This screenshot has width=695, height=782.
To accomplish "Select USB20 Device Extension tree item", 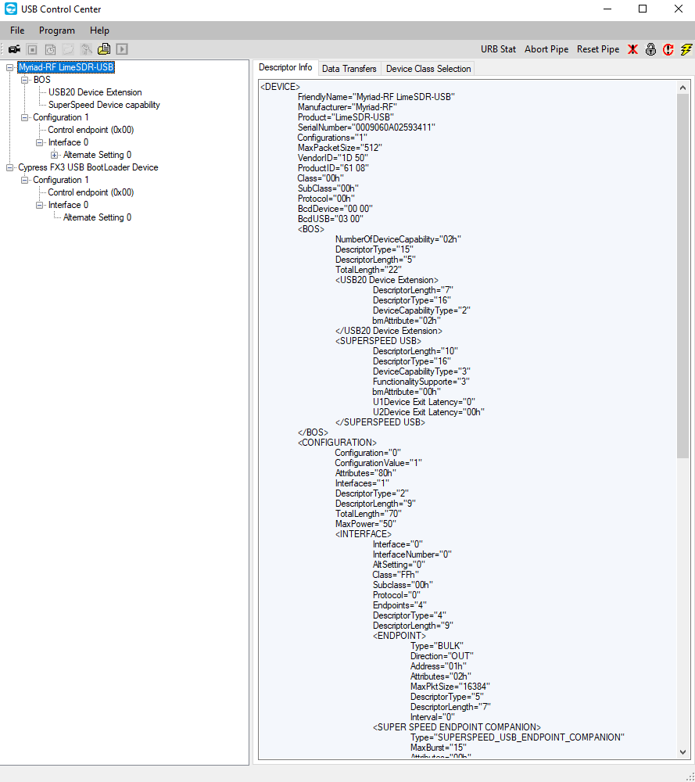I will point(95,92).
